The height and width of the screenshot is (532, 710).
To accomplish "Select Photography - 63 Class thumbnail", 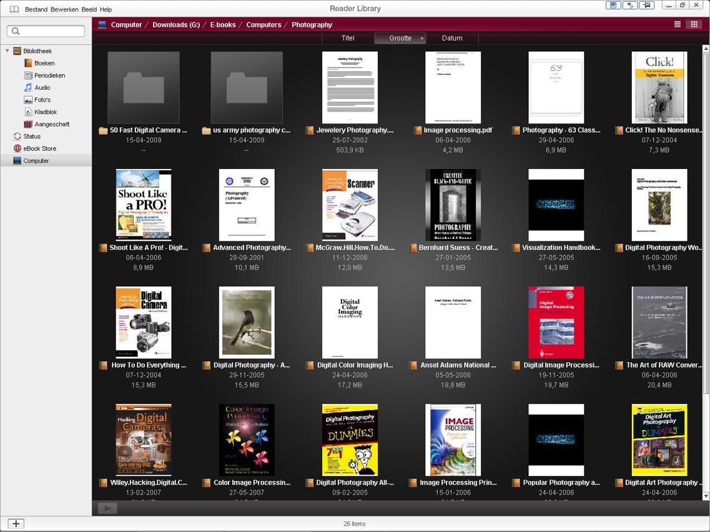I will pos(556,87).
